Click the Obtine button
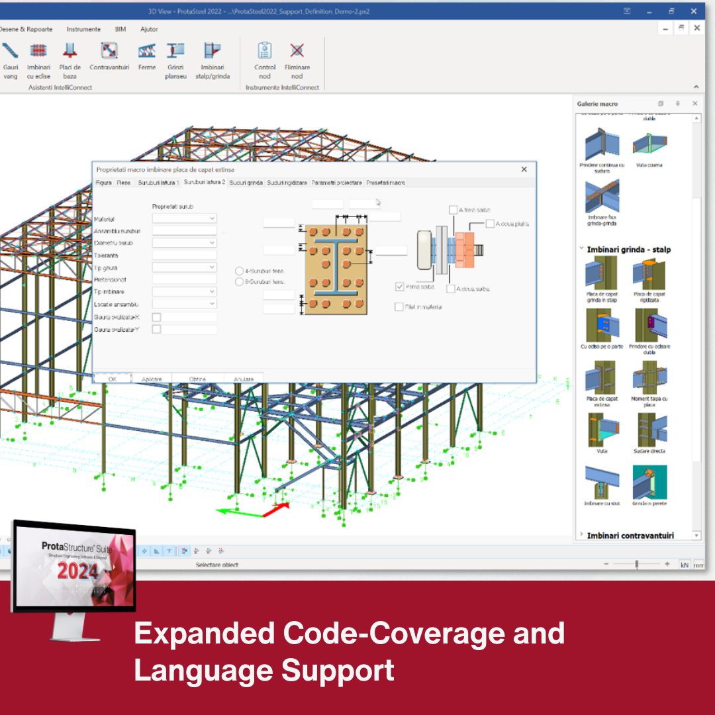The height and width of the screenshot is (715, 715). point(197,379)
